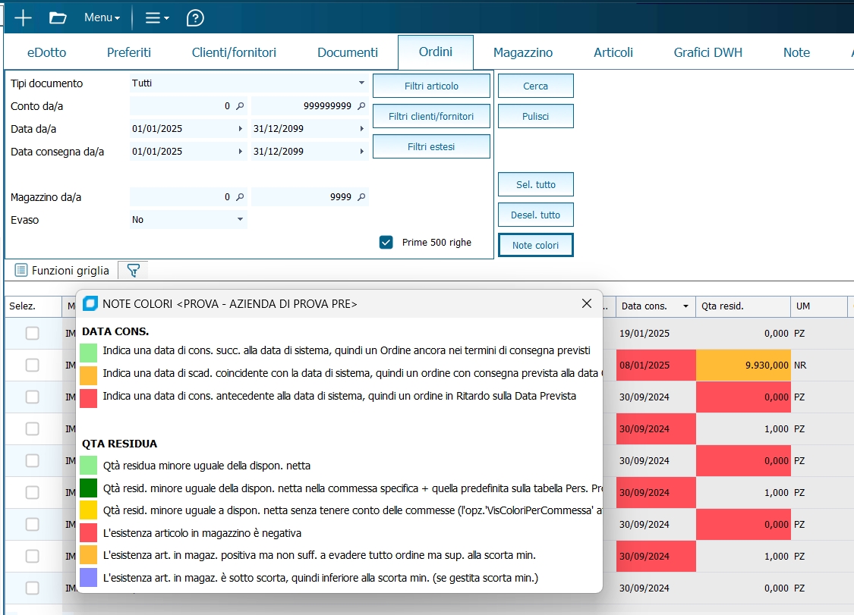Switch to Preferiti tab

pyautogui.click(x=129, y=52)
